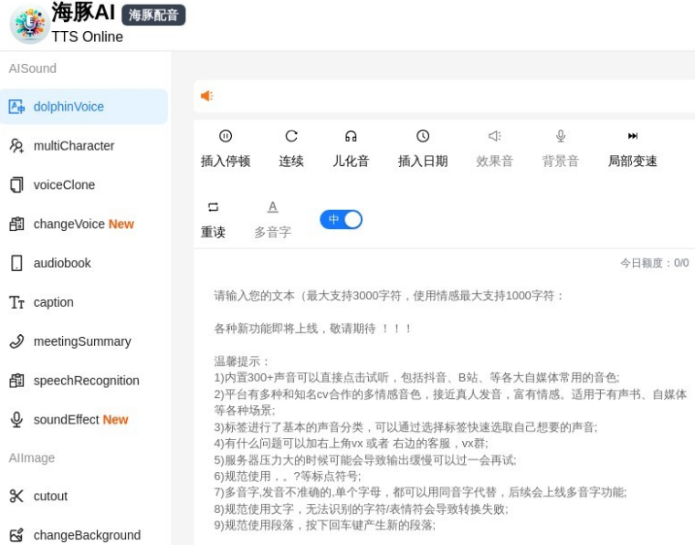695x545 pixels.
Task: Open the speechRecognition tool
Action: coord(86,381)
